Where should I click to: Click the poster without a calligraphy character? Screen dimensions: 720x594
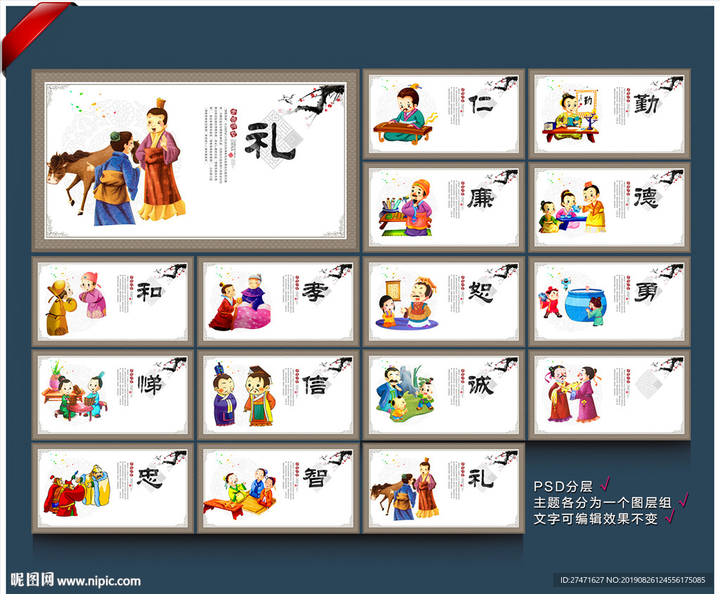point(610,395)
